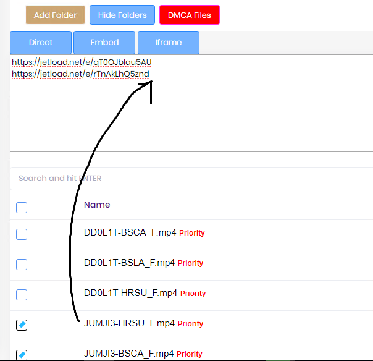The image size is (373, 361).
Task: Open the red DMCA Files button
Action: [189, 15]
